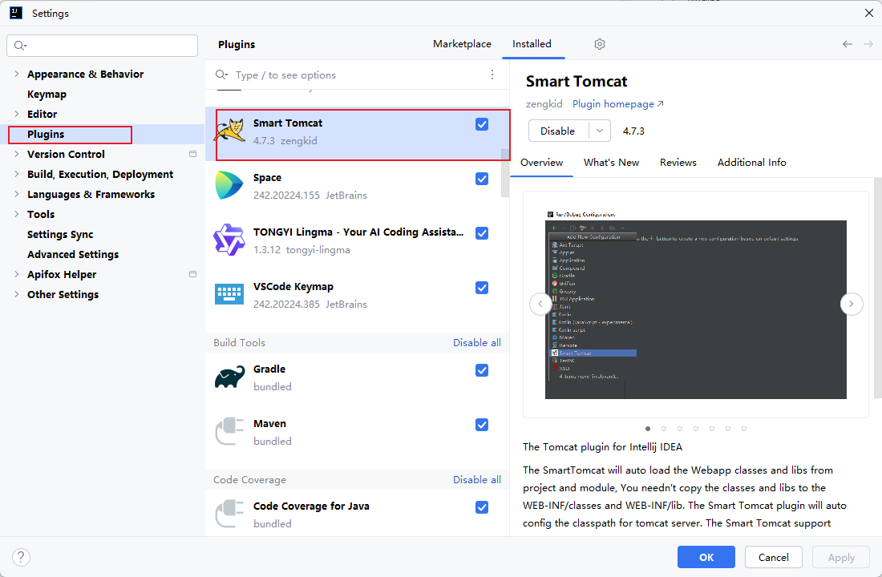Select Settings Sync in the tree
Screen dimensions: 882x577
click(60, 235)
